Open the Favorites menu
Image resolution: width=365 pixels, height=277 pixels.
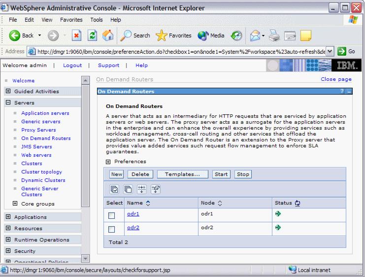point(71,20)
